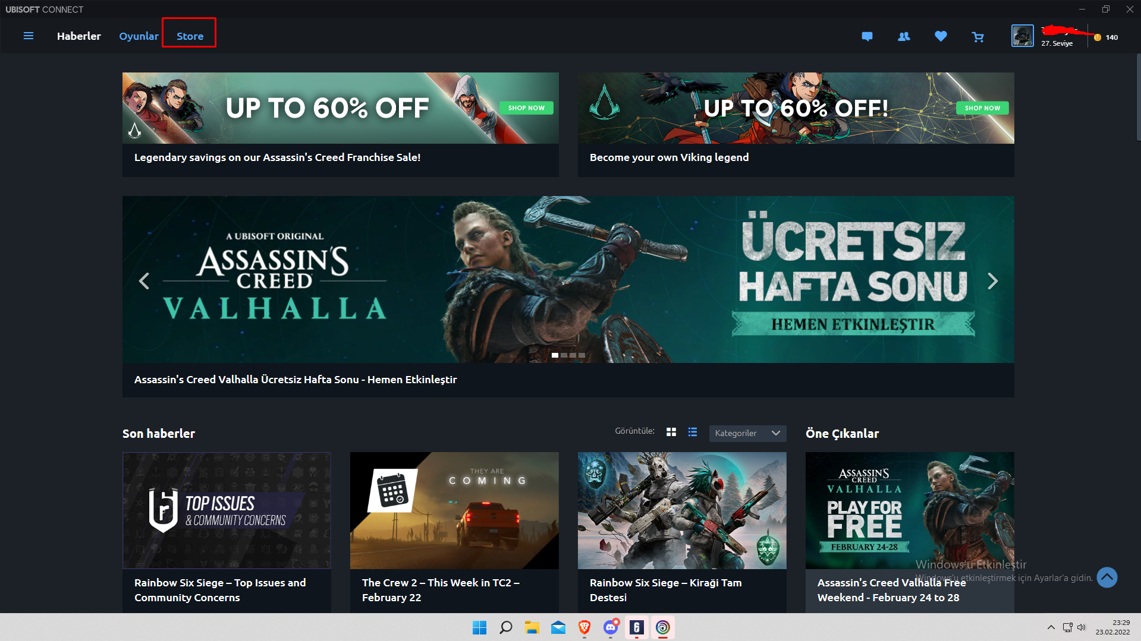Jump to the second carousel slide dot
Screen dimensions: 1141x641
click(x=564, y=355)
